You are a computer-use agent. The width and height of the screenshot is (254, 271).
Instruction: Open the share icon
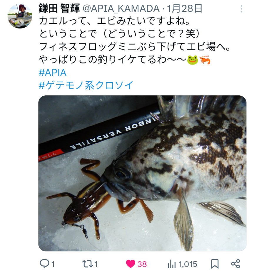pyautogui.click(x=235, y=264)
